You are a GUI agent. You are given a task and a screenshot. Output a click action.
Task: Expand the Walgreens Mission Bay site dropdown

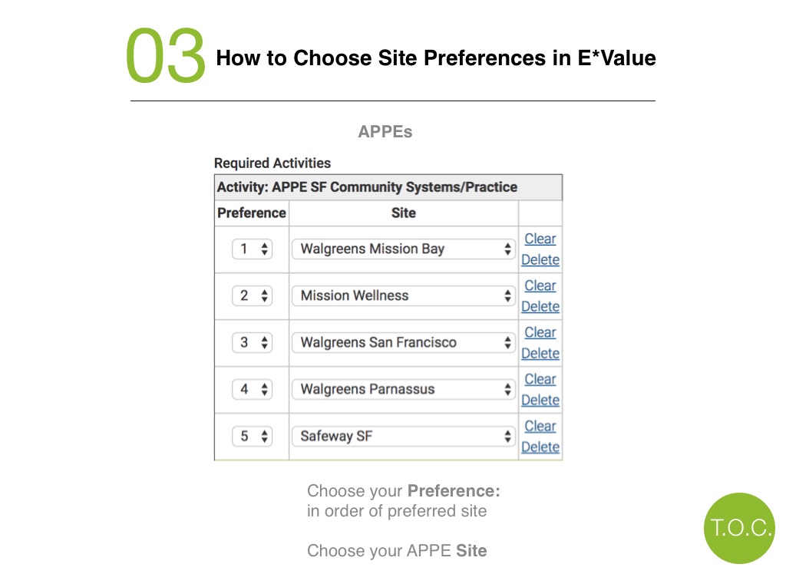[x=404, y=249]
